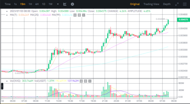Switch to the 4H interval
Image resolution: width=190 pixels, height=104 pixels.
click(x=37, y=4)
